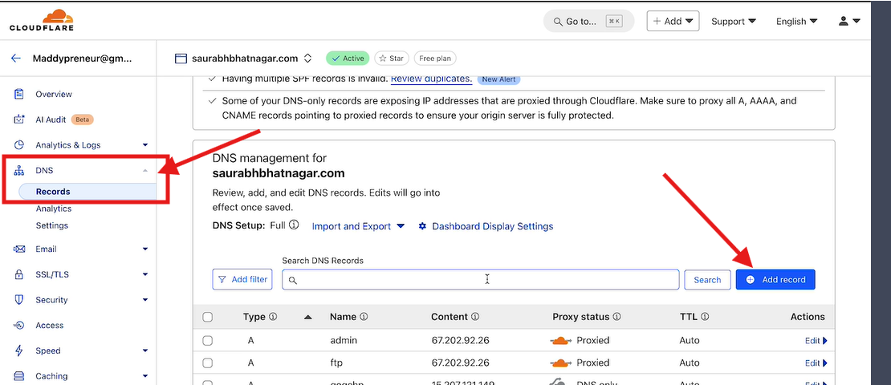Click the Cloudflare logo

[42, 20]
